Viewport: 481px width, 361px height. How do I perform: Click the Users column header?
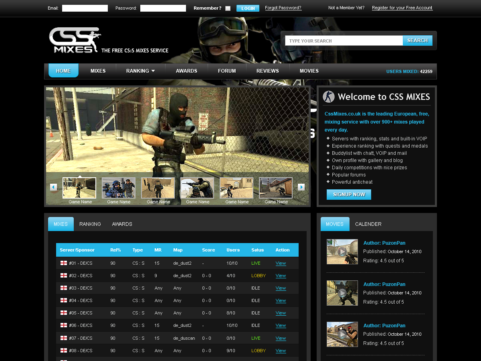pos(233,250)
